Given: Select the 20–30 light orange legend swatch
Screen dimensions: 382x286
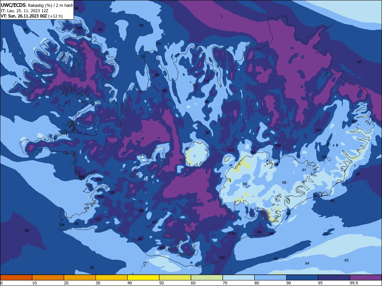Looking at the screenshot, I should click(x=80, y=278).
